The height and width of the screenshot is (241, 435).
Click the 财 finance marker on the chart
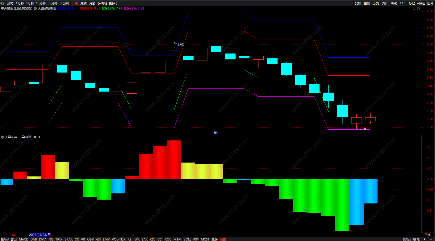tap(216, 133)
